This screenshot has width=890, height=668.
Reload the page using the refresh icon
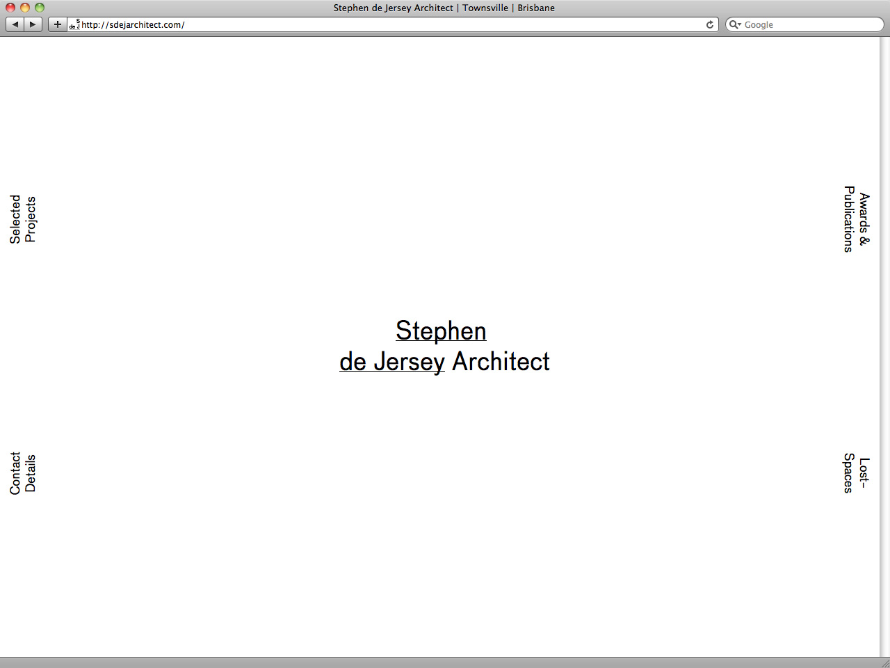pos(710,24)
